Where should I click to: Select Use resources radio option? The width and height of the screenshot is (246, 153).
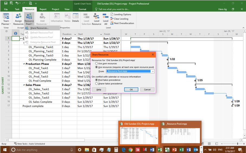coord(97,67)
